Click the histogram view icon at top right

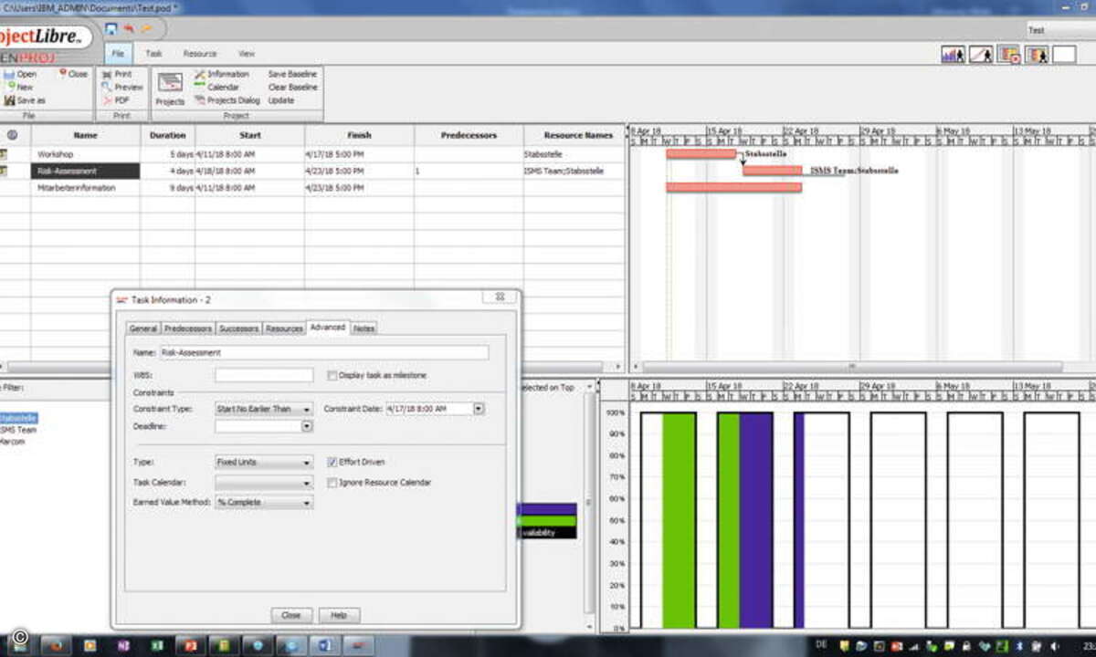pos(953,55)
